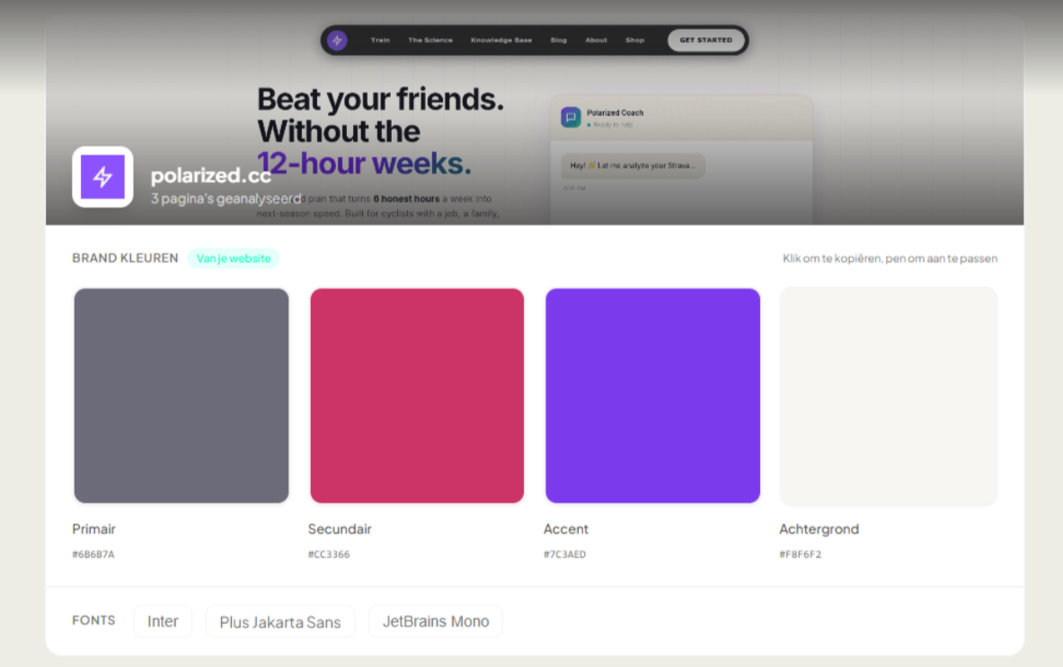This screenshot has width=1063, height=667.
Task: Open the Train menu item
Action: (x=380, y=40)
